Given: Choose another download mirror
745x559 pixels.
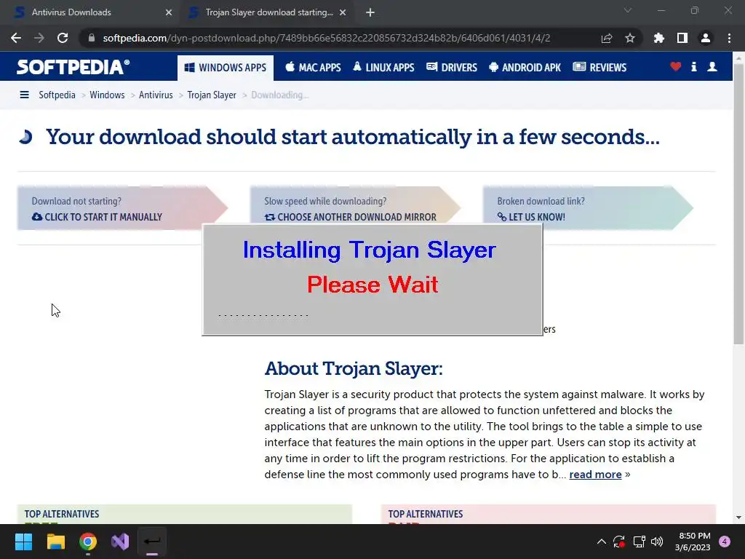Looking at the screenshot, I should click(x=350, y=217).
